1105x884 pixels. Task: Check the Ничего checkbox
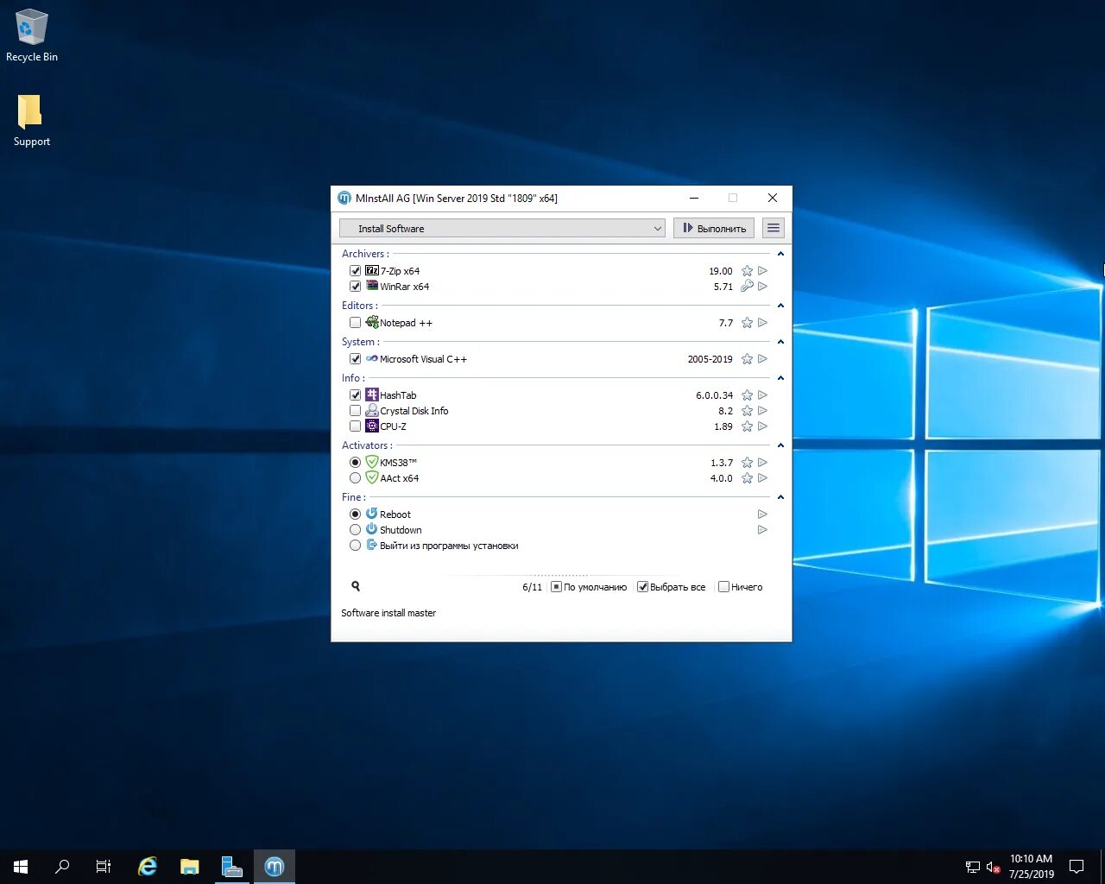tap(723, 587)
